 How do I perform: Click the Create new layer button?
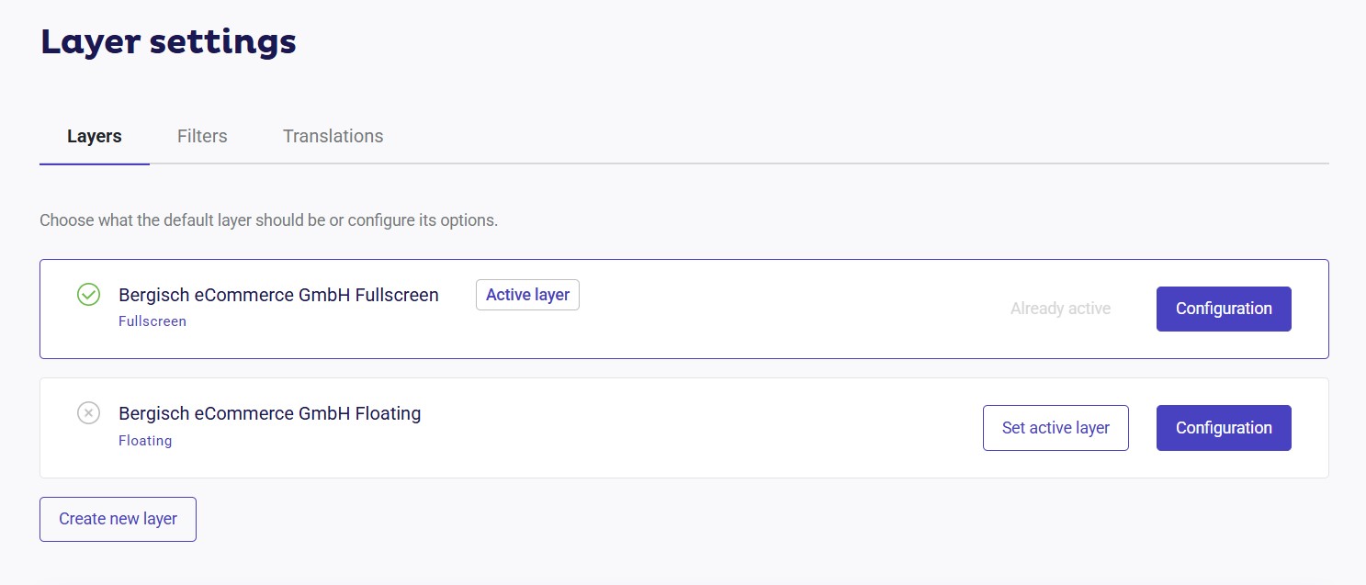(118, 519)
